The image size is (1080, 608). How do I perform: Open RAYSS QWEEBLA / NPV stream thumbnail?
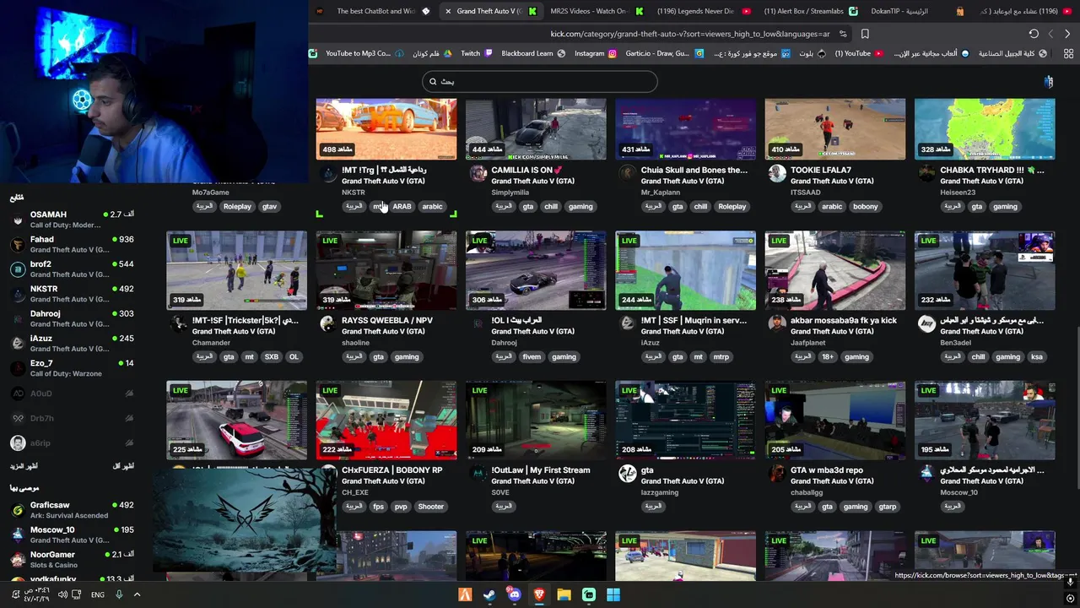click(386, 270)
